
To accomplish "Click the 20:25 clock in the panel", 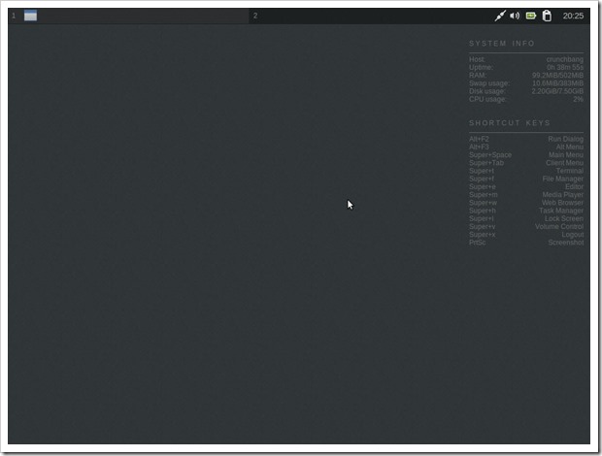I will (573, 16).
